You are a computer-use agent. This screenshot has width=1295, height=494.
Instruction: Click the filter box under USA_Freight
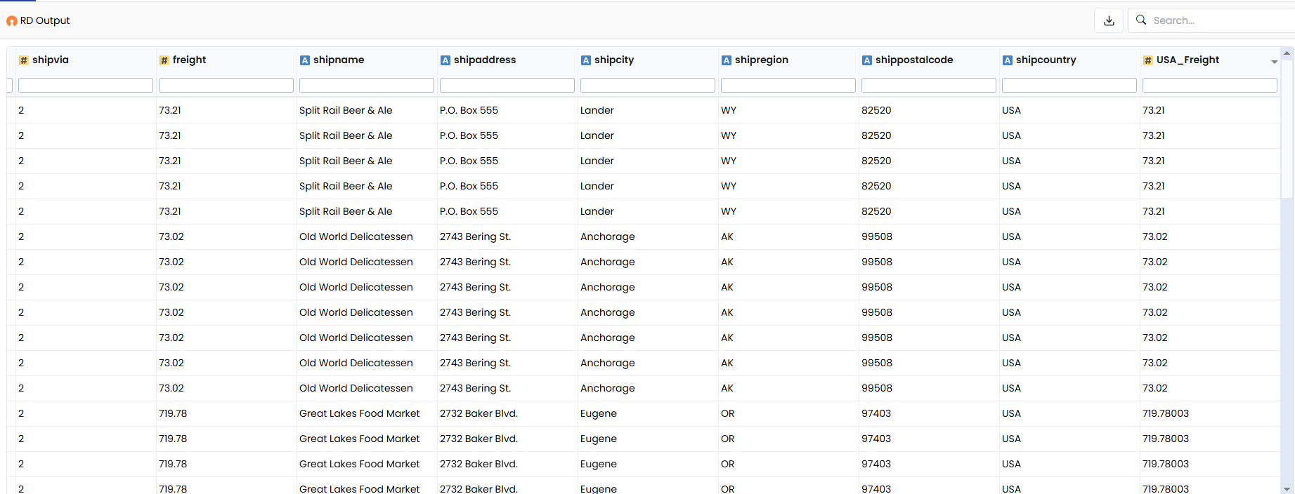[1210, 85]
